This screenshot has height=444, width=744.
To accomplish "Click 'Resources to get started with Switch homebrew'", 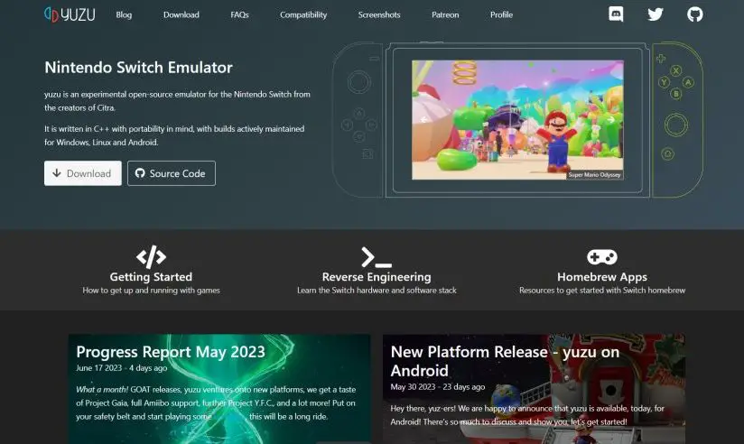I will pos(602,290).
